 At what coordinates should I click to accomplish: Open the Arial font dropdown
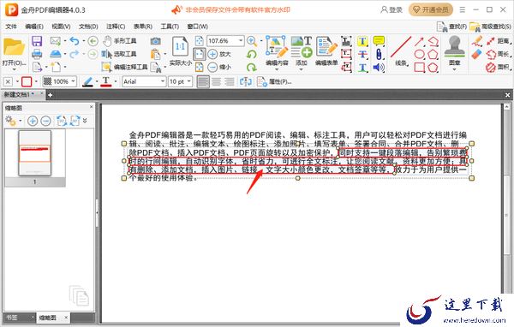[162, 81]
